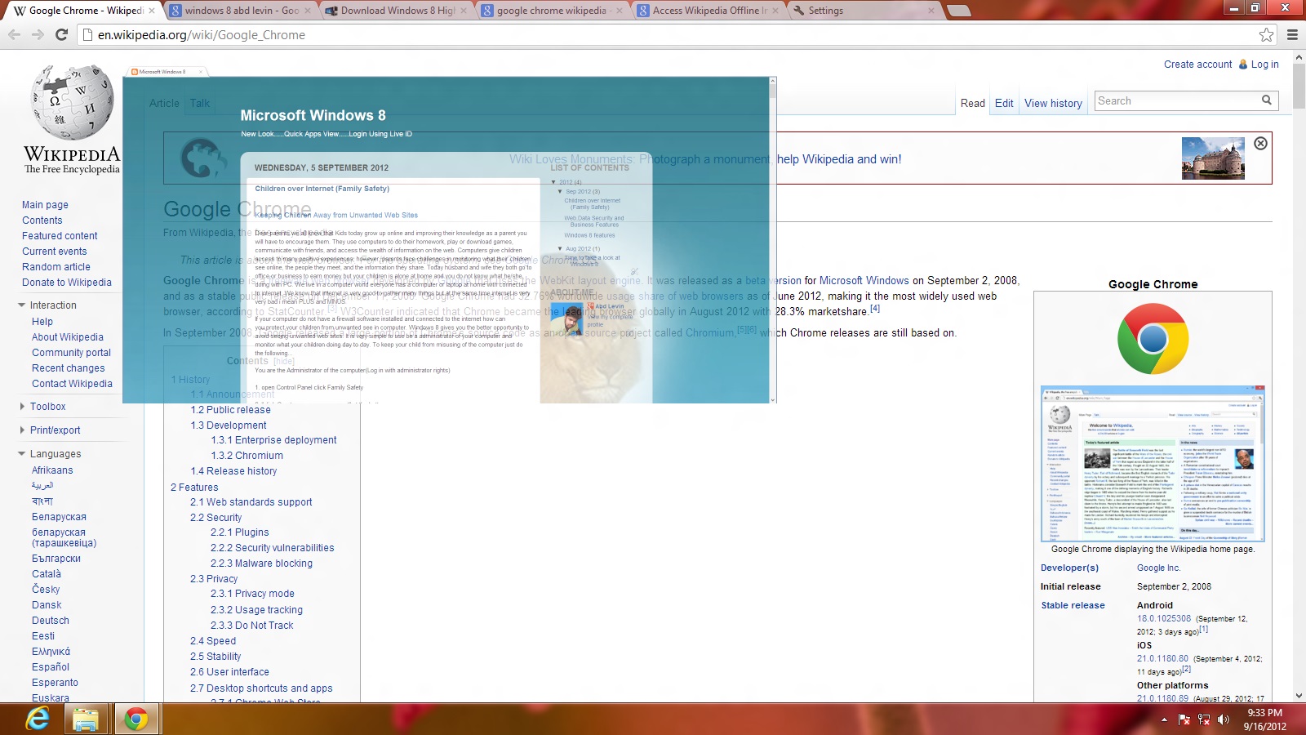Viewport: 1306px width, 735px height.
Task: Jump to section 1.3.2 Chromium
Action: (247, 456)
